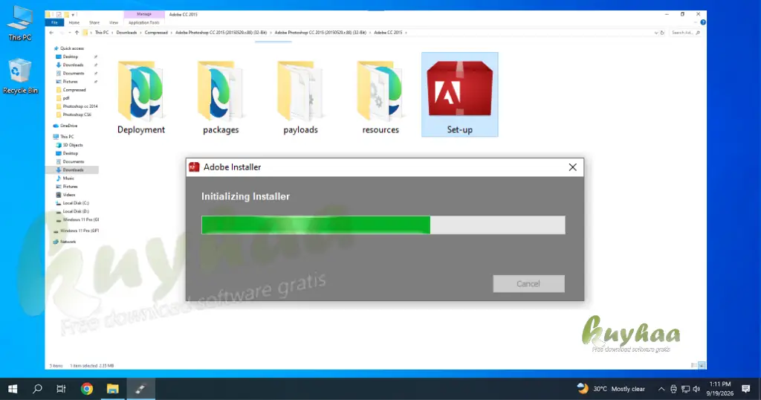
Task: Click Compressed in the address bar
Action: [156, 33]
